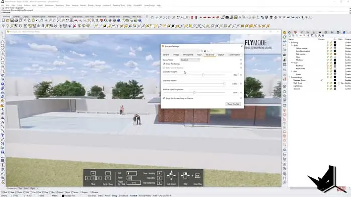Toggle the Near osnap checkbox
The height and width of the screenshot is (197, 351).
point(9,192)
